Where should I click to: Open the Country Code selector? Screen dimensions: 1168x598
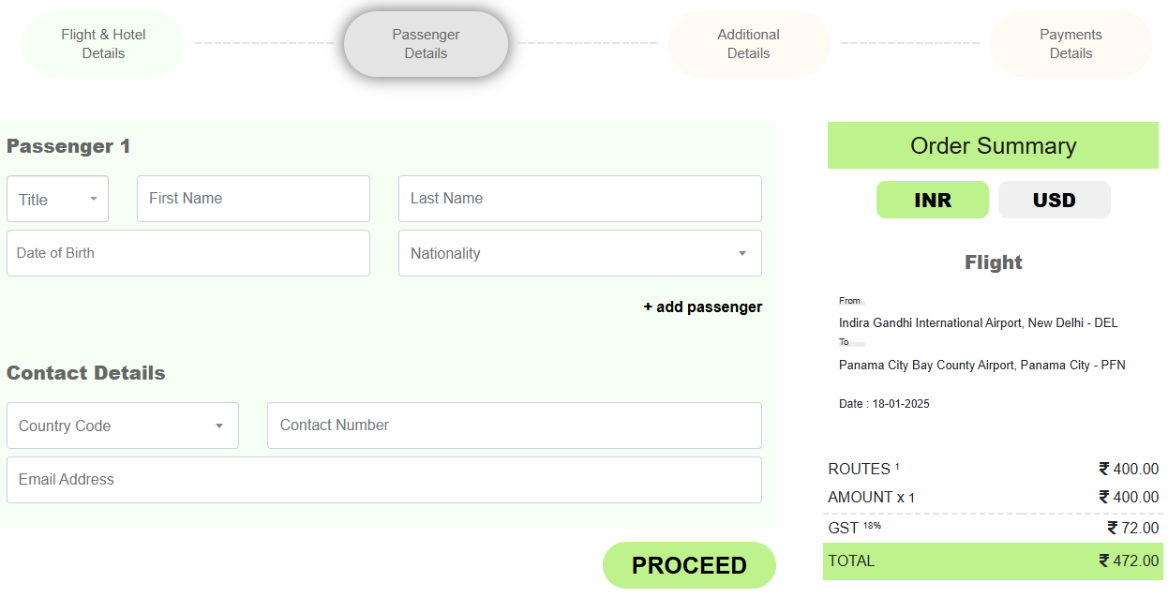(122, 426)
